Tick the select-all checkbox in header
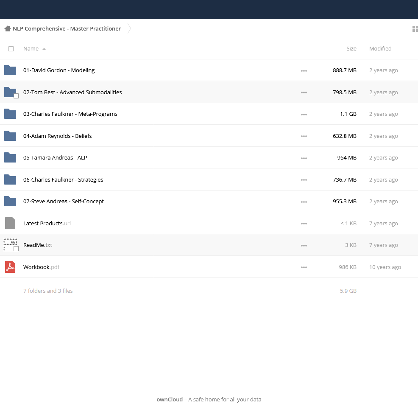Screen dimensions: 418x412 11,49
